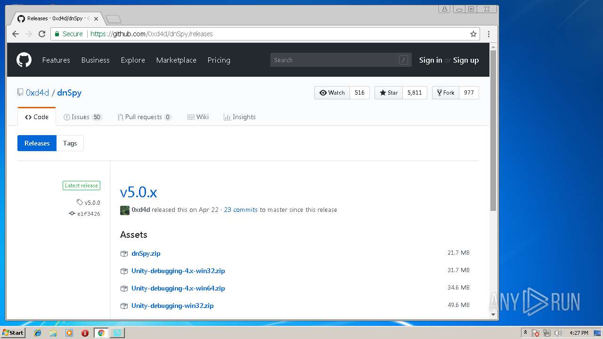Viewport: 603px width, 339px height.
Task: Switch to the Insights tab
Action: click(239, 117)
